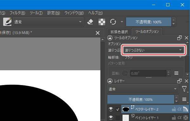Reload original brush preset icon
This screenshot has width=190, height=121.
[113, 22]
